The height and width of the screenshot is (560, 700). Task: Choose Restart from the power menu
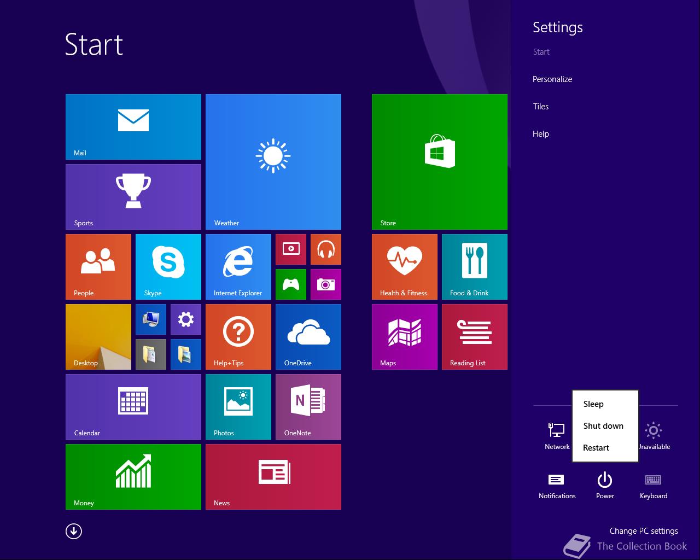click(x=605, y=448)
